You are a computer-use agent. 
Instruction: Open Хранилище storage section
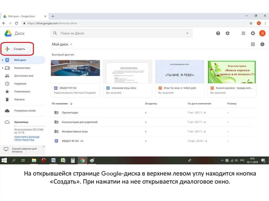[x=21, y=122]
